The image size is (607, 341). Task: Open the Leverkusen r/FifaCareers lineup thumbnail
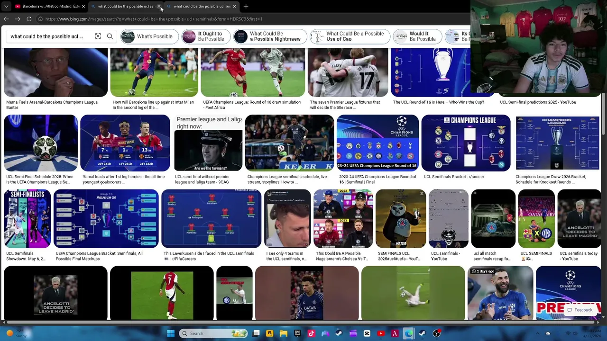click(211, 219)
